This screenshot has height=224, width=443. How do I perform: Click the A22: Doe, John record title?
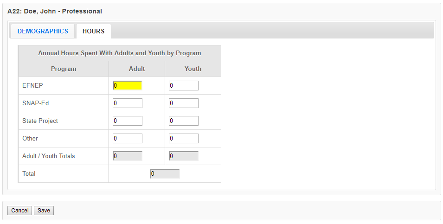[55, 11]
